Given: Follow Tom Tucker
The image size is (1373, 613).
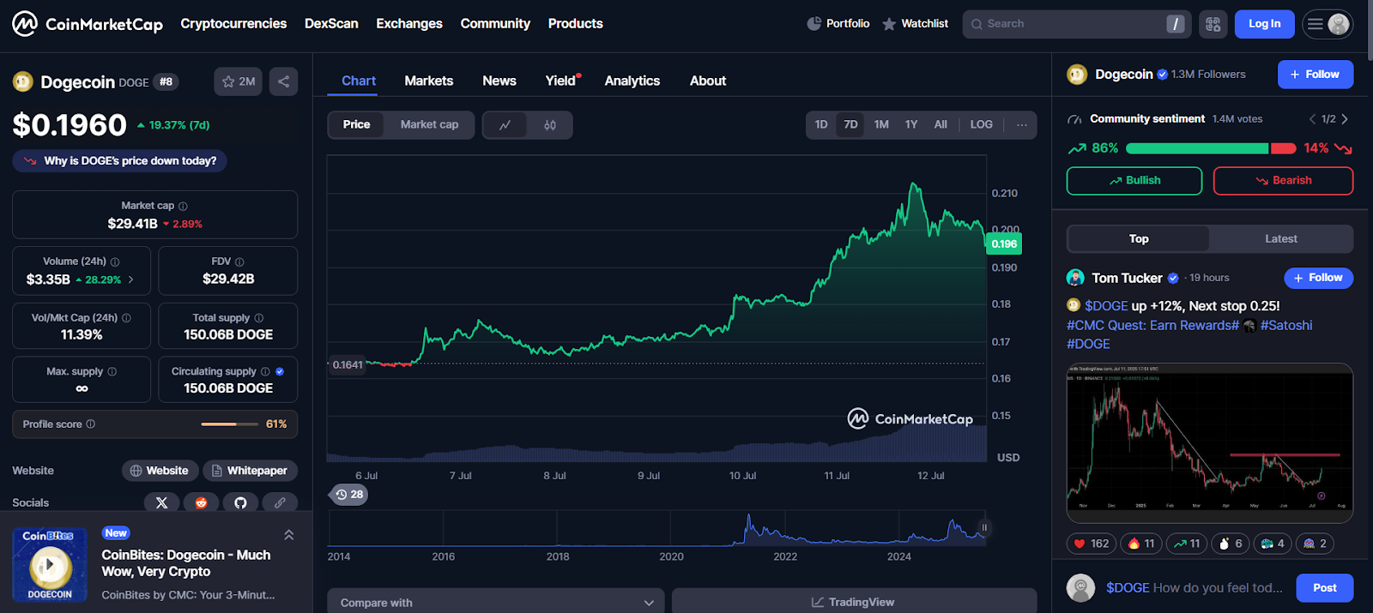Looking at the screenshot, I should (x=1318, y=278).
